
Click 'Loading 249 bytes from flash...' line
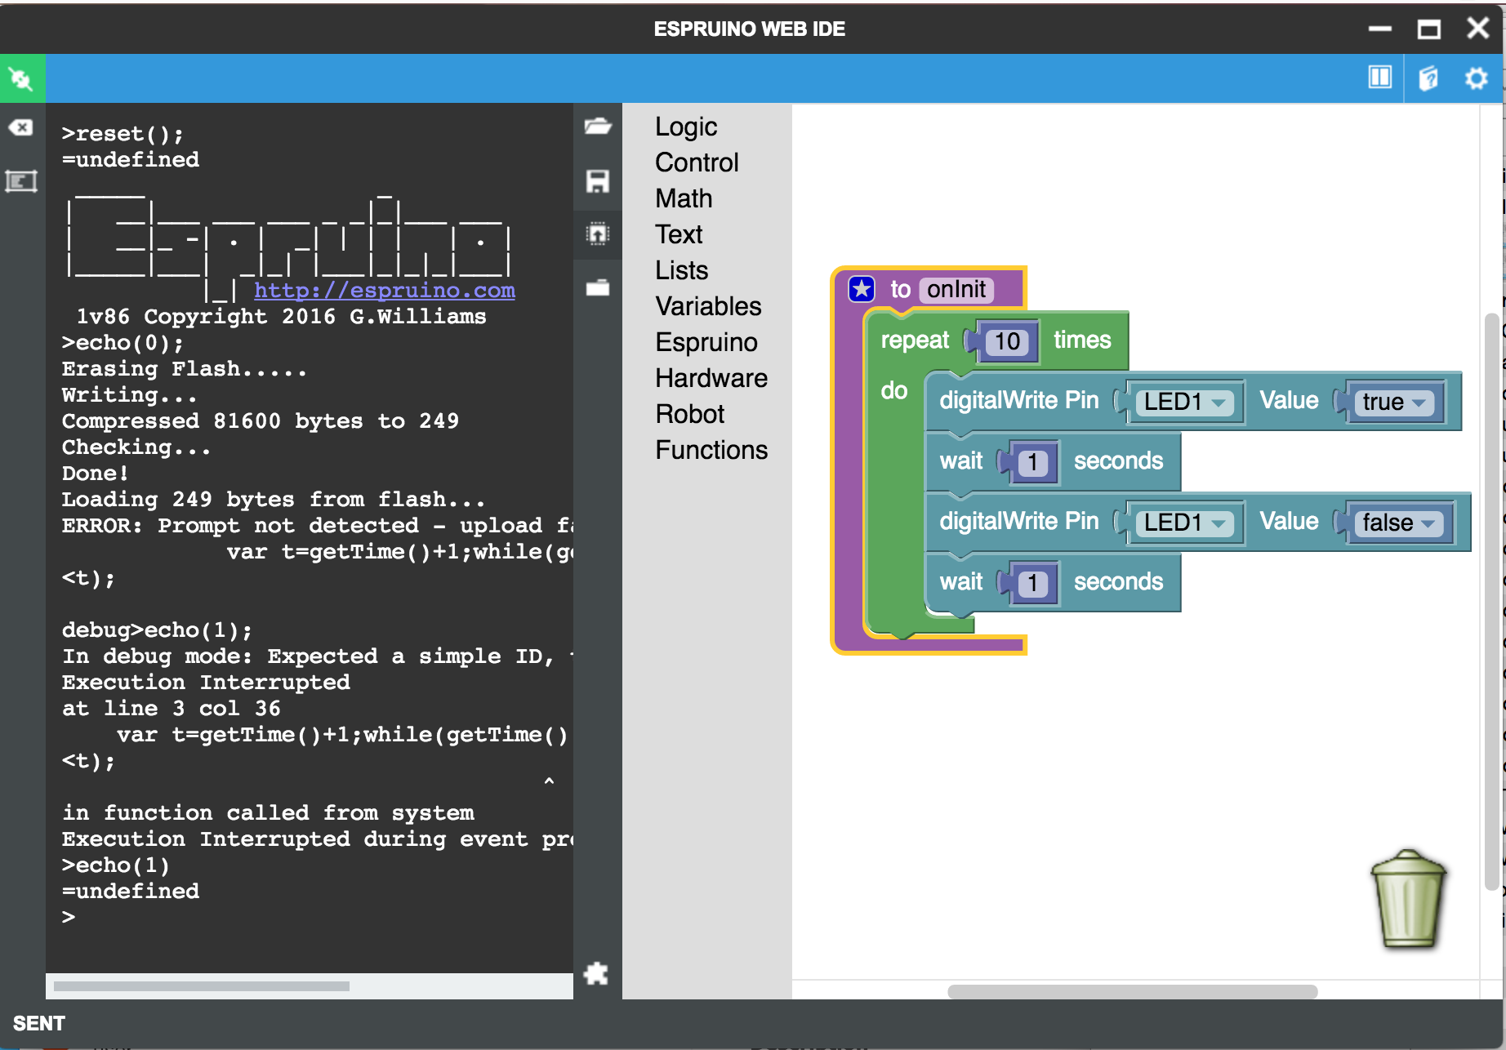tap(274, 499)
